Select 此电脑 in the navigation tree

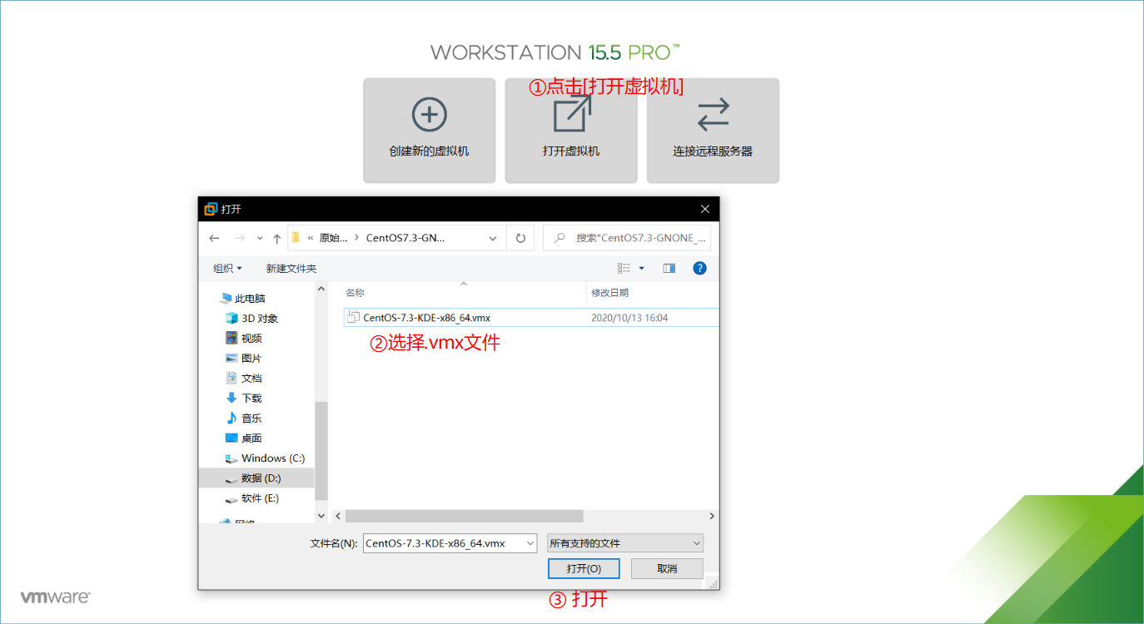coord(243,298)
